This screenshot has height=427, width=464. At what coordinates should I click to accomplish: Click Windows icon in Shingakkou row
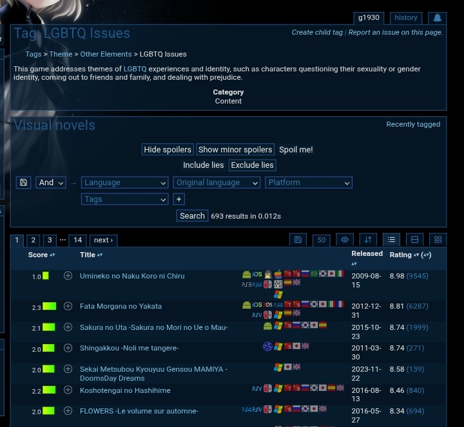(x=278, y=347)
